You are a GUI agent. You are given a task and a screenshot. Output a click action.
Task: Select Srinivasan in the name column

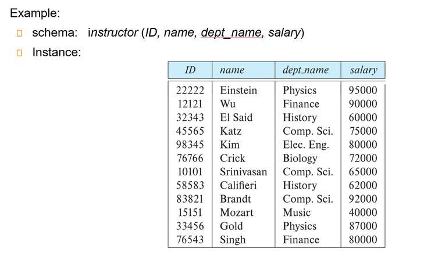tap(243, 172)
